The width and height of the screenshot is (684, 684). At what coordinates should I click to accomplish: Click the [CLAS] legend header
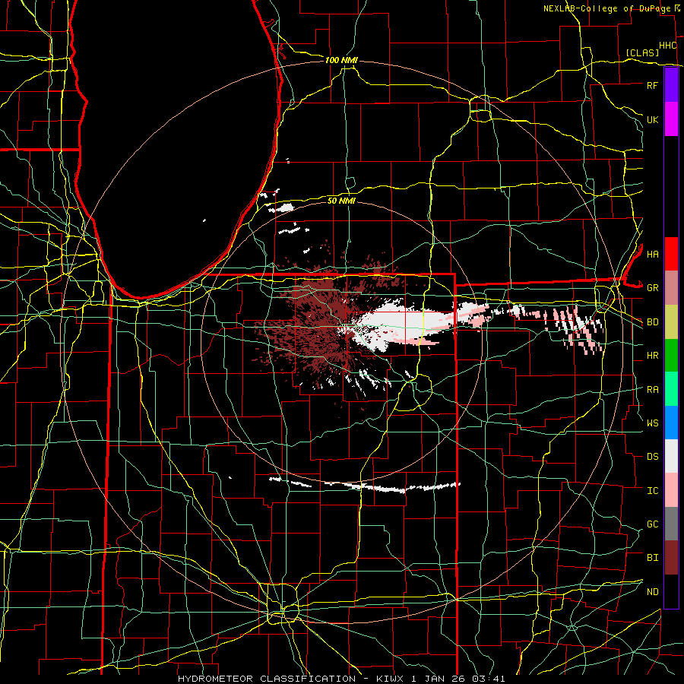tap(642, 52)
